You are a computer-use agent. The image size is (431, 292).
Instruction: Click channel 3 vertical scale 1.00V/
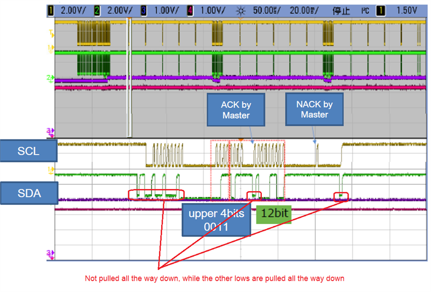tap(166, 11)
